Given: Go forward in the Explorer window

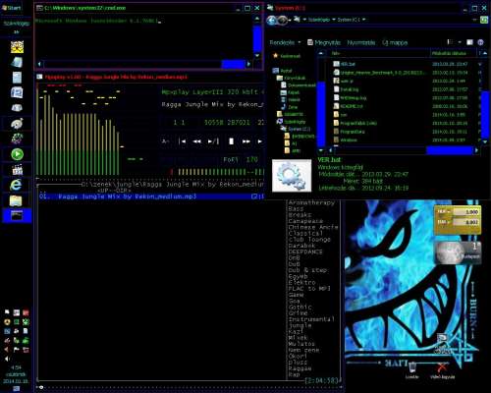Looking at the screenshot, I should coord(283,21).
